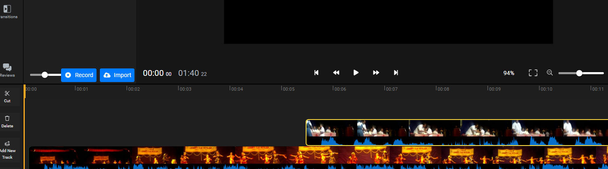Import media with the Import button
The image size is (608, 169).
tap(117, 75)
